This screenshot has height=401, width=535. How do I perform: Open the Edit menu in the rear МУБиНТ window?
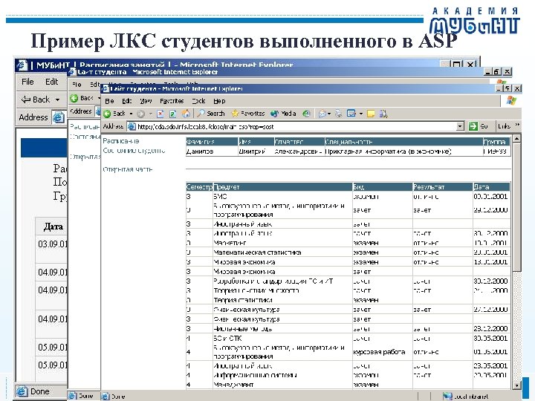(51, 82)
